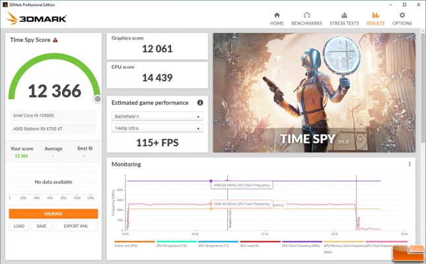Click the orange Validate button
This screenshot has height=264, width=426.
click(53, 214)
